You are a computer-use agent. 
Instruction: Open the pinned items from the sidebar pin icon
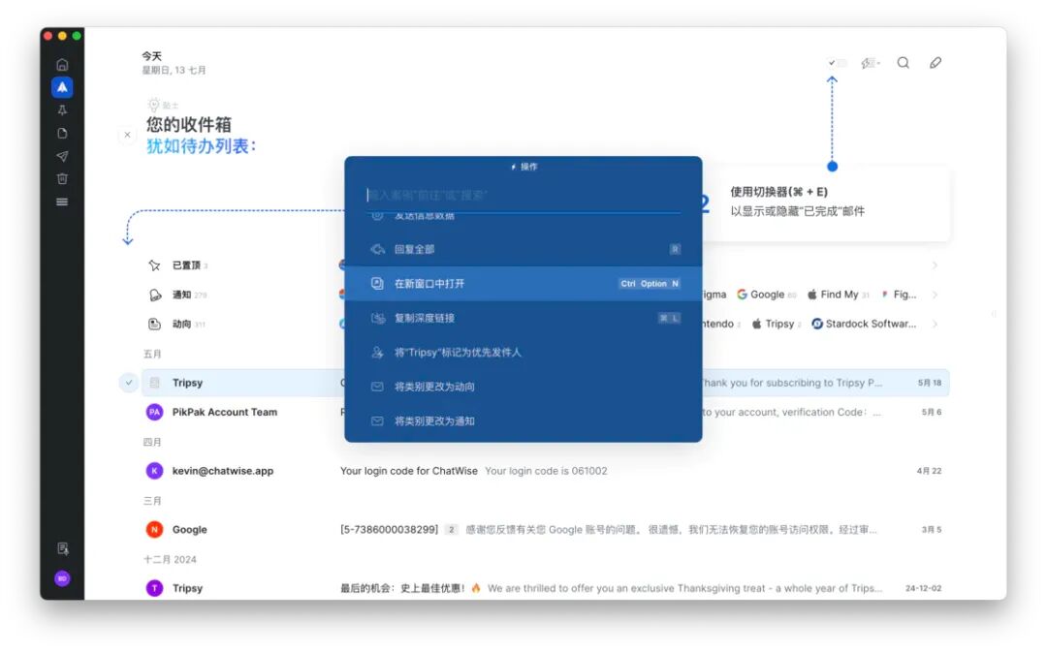[x=62, y=110]
